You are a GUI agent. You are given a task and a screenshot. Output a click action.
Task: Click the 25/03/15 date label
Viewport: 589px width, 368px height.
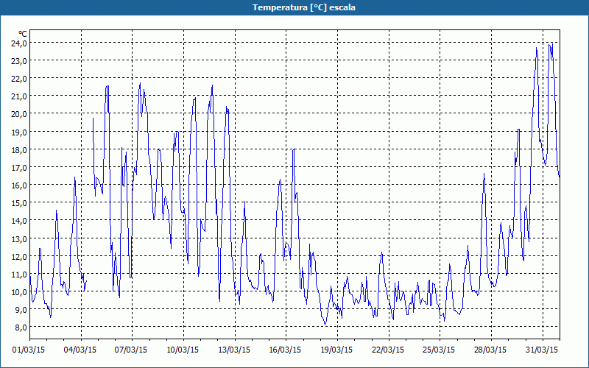tap(439, 350)
